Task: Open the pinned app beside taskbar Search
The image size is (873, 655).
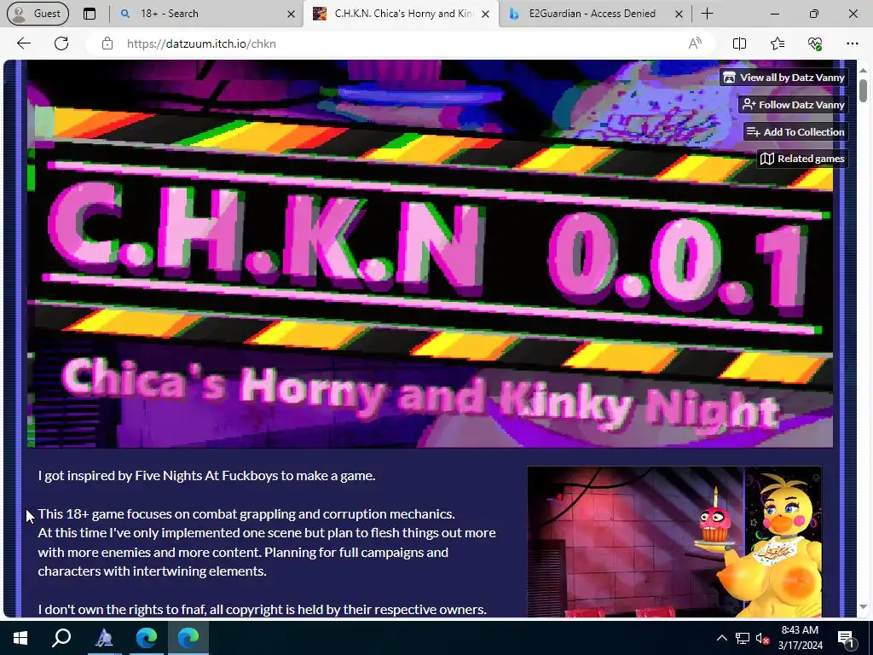Action: point(104,638)
